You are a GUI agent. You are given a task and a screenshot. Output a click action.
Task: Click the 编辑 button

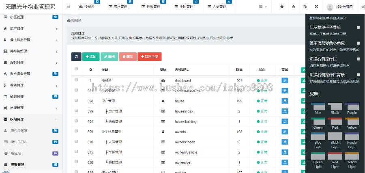pos(109,57)
